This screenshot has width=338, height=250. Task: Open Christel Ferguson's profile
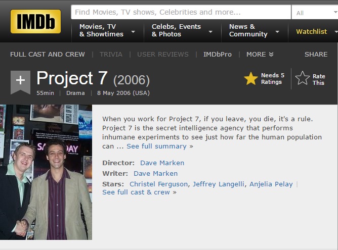coord(158,184)
